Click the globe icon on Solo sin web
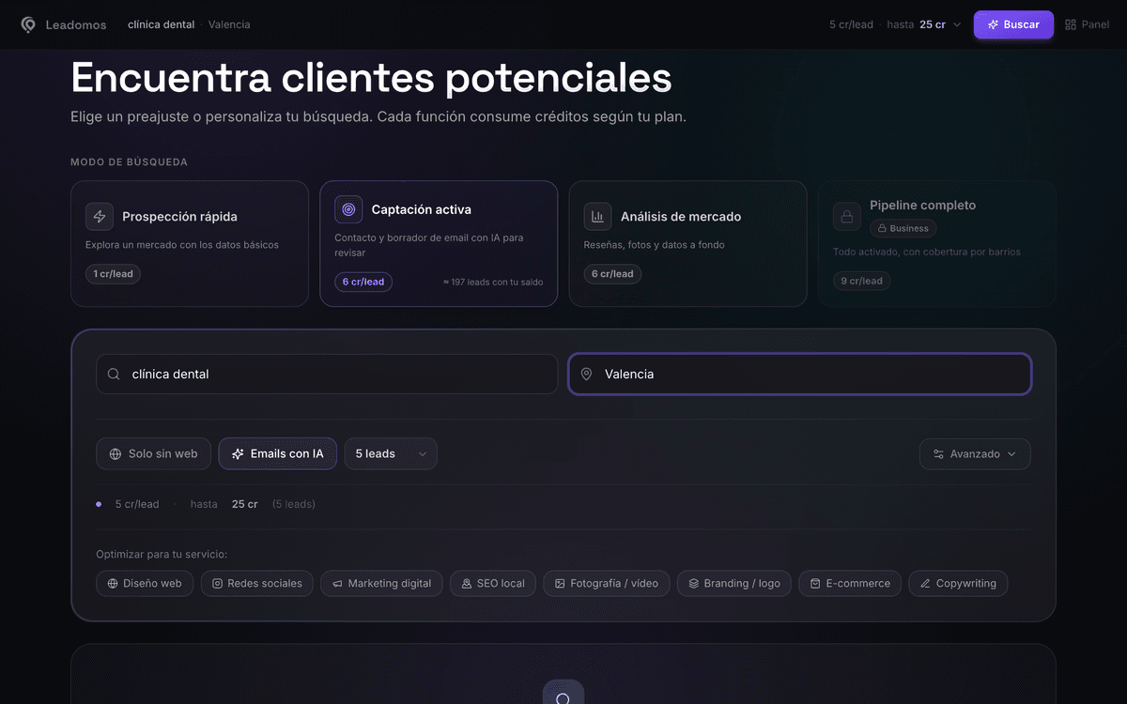 [x=116, y=453]
